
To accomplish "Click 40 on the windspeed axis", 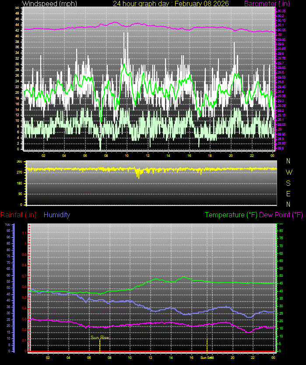I will (x=17, y=36).
